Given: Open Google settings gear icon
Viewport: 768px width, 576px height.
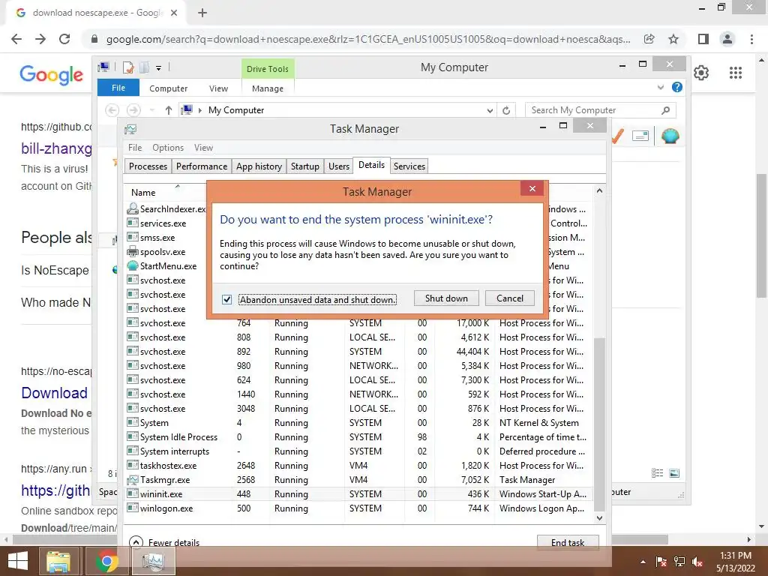Looking at the screenshot, I should pos(701,73).
